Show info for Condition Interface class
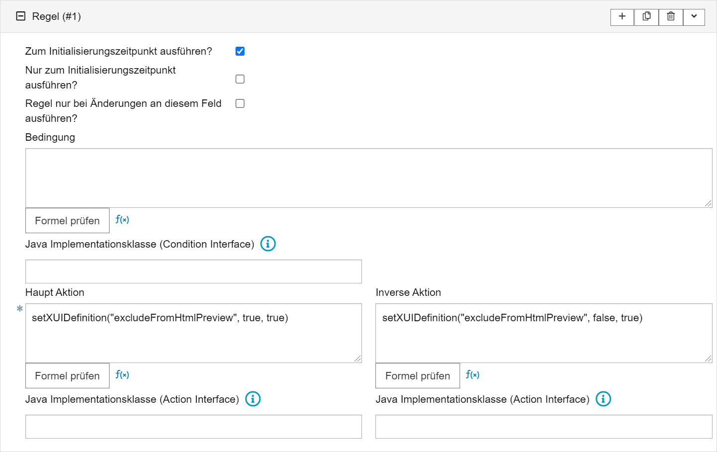The image size is (717, 452). (x=268, y=244)
